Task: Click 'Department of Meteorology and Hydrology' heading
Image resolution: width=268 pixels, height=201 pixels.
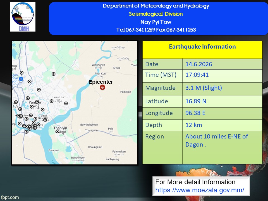Action: [x=156, y=6]
